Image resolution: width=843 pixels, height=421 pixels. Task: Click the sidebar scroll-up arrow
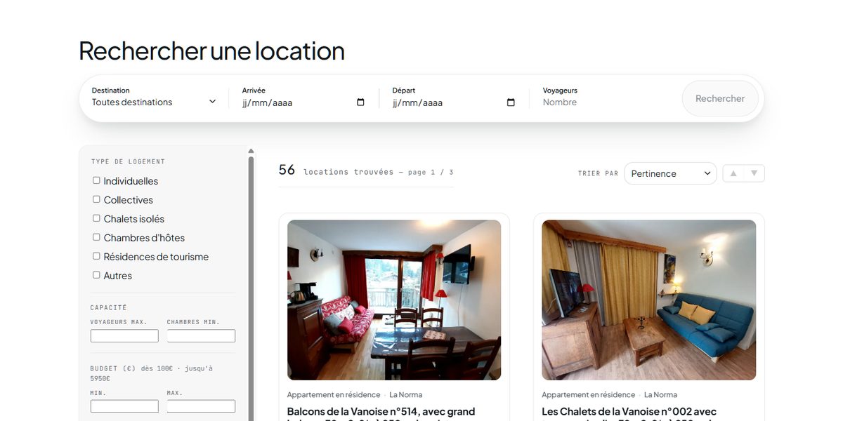(x=251, y=151)
